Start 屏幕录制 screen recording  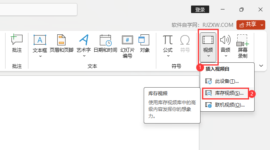(243, 46)
